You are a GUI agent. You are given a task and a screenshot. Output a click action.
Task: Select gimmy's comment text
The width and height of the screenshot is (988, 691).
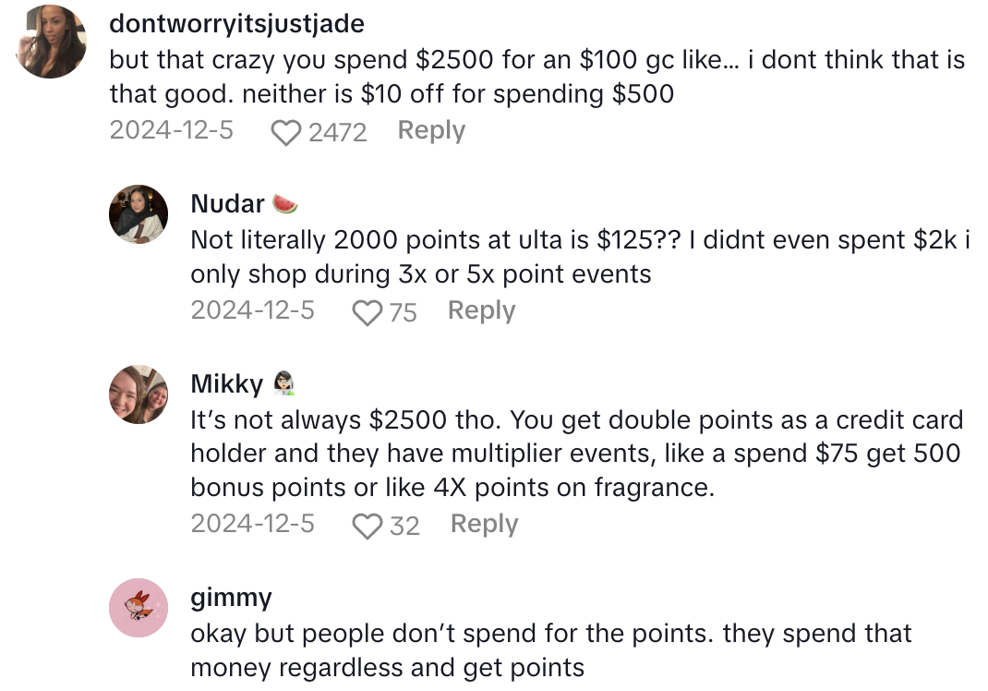tap(550, 650)
